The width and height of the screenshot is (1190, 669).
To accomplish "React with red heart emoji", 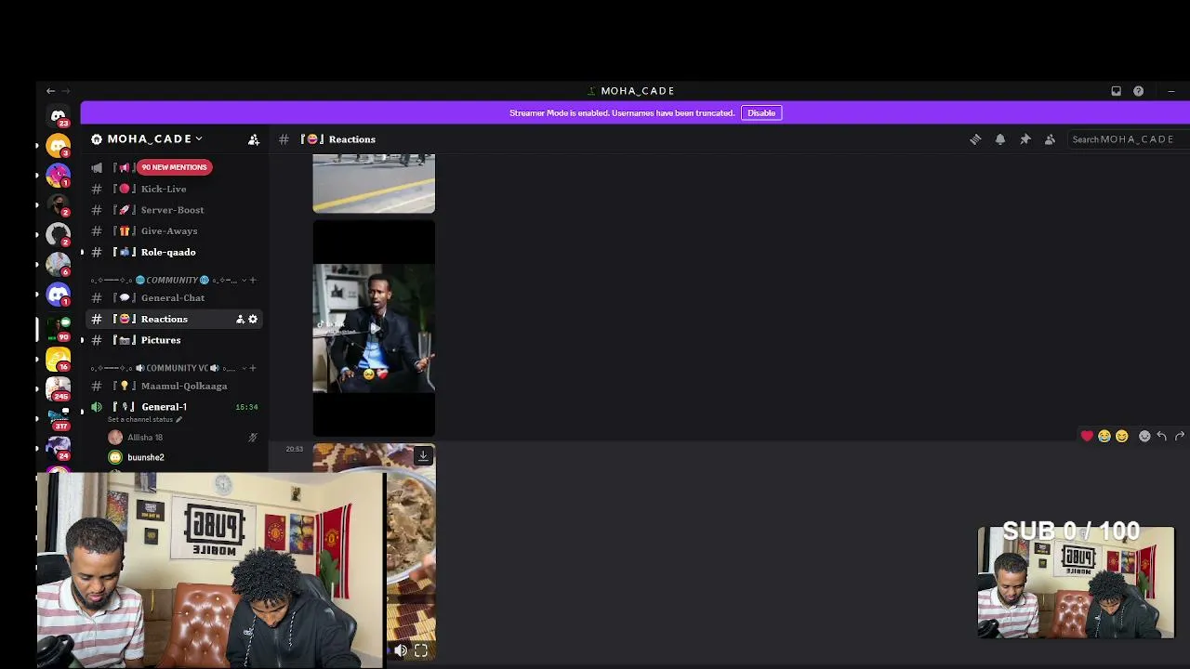I will 1087,436.
